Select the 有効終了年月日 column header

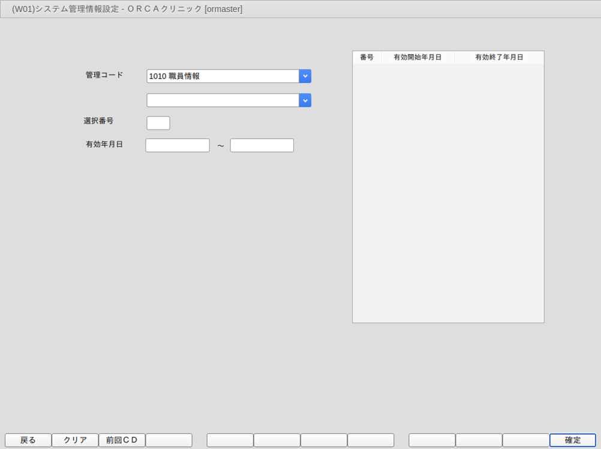click(499, 57)
